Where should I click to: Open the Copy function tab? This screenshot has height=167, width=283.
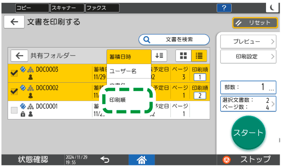coord(32,8)
